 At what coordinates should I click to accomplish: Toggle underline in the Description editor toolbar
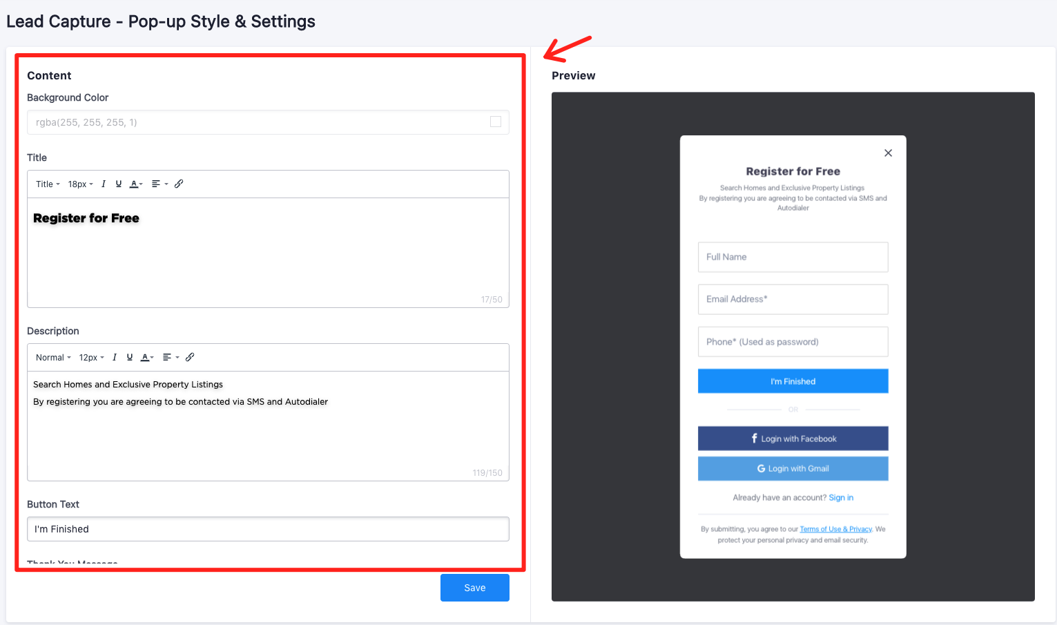[130, 358]
